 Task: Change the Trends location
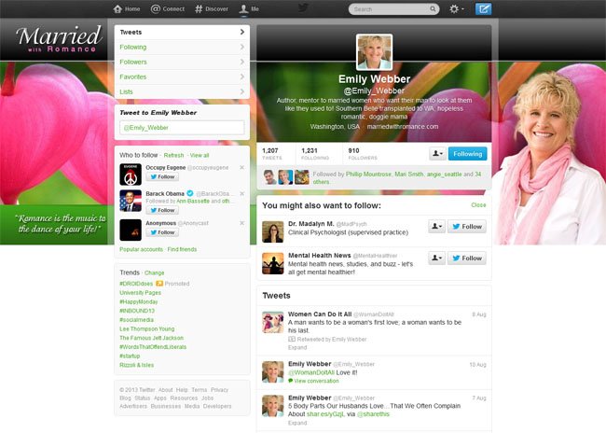pos(154,272)
